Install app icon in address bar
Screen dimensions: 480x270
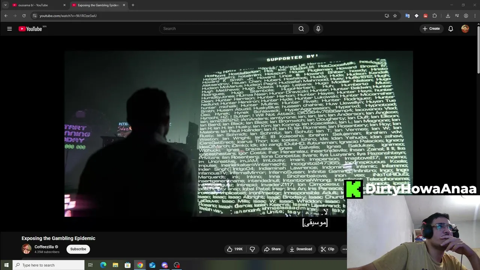coord(387,16)
